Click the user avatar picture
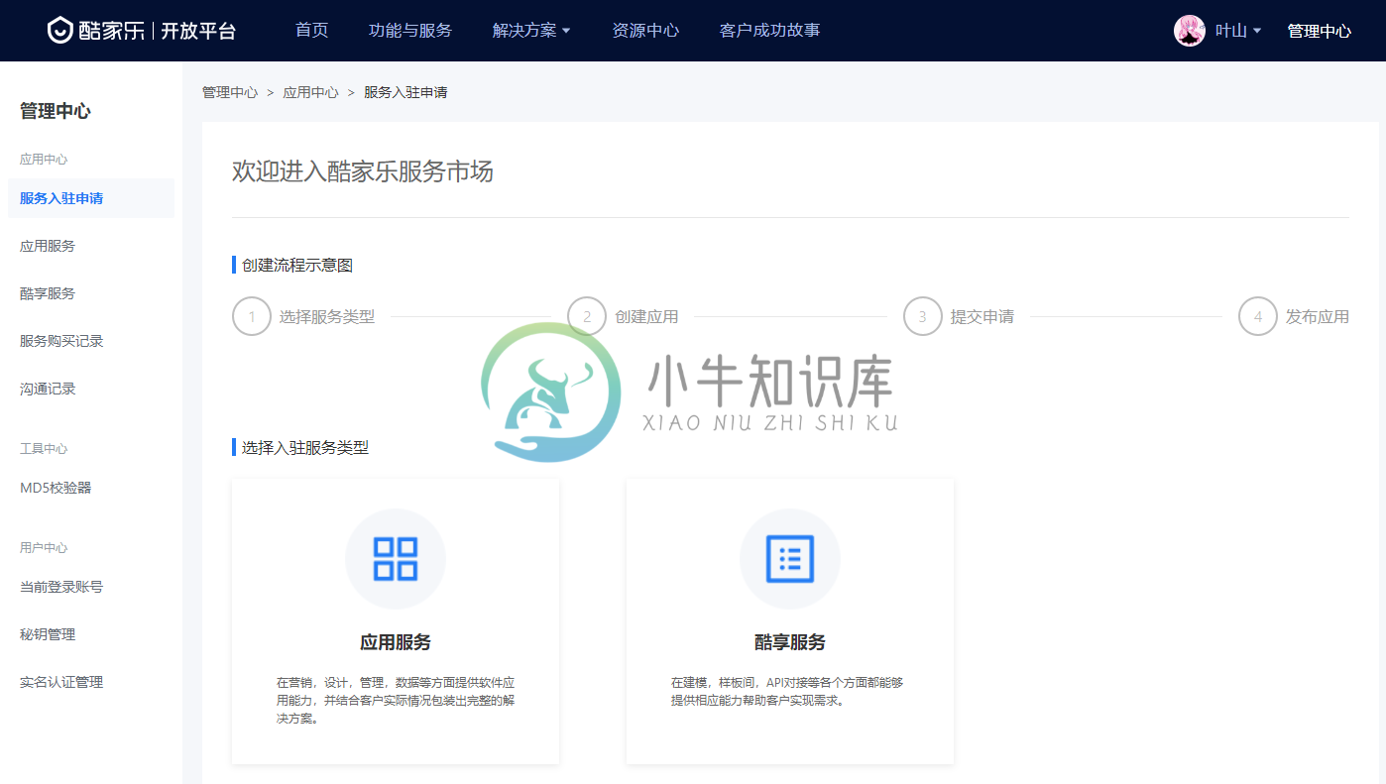Screen dimensions: 1386x784 1190,31
